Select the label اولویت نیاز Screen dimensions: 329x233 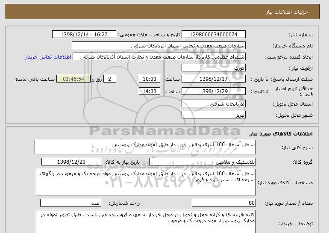click(x=300, y=68)
